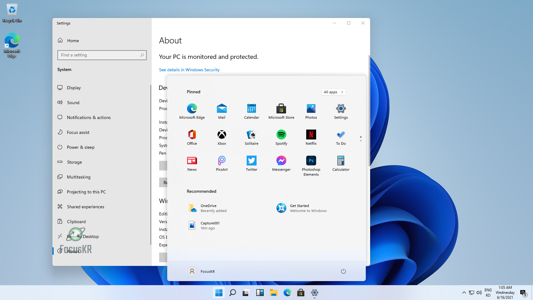
Task: Open the Calendar app
Action: tap(252, 112)
